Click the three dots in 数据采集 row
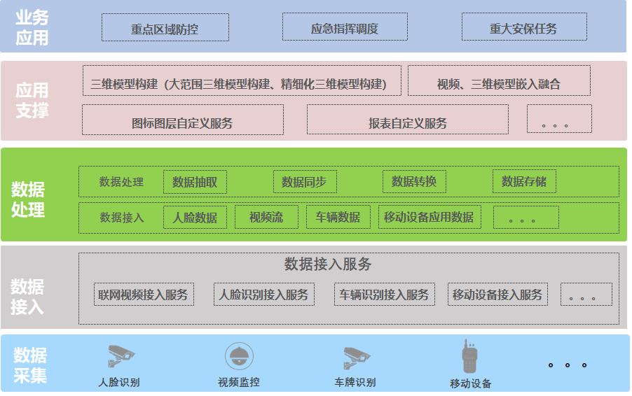This screenshot has width=632, height=396. pos(567,365)
